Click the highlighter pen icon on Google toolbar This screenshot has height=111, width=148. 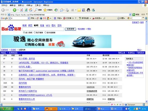point(104,18)
